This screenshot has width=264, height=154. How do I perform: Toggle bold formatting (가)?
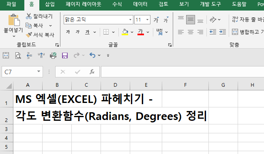[x=68, y=32]
